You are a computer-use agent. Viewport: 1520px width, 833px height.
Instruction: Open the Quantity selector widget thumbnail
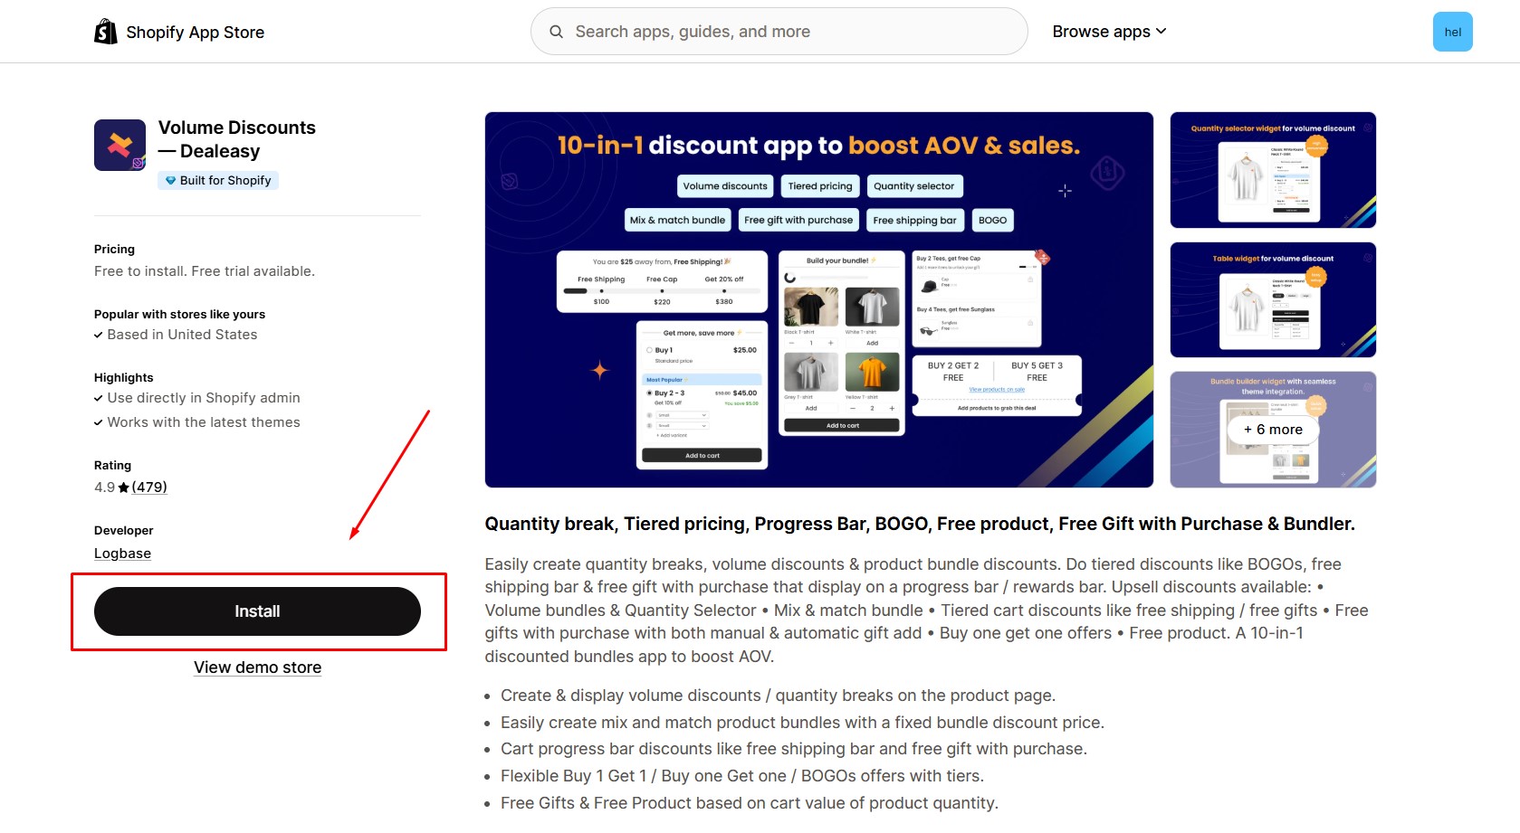tap(1273, 170)
